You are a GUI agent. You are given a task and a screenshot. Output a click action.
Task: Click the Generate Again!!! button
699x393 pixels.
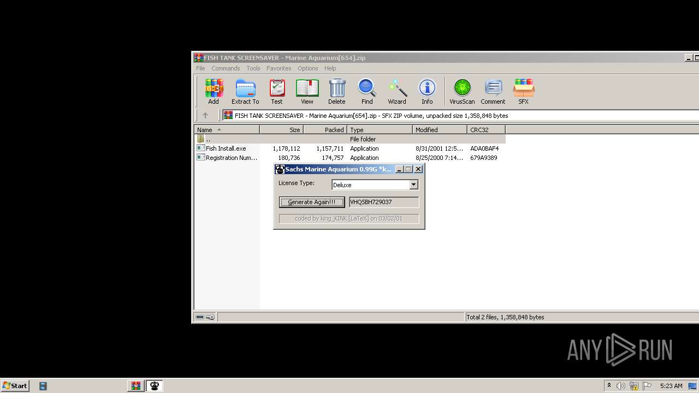tap(312, 202)
